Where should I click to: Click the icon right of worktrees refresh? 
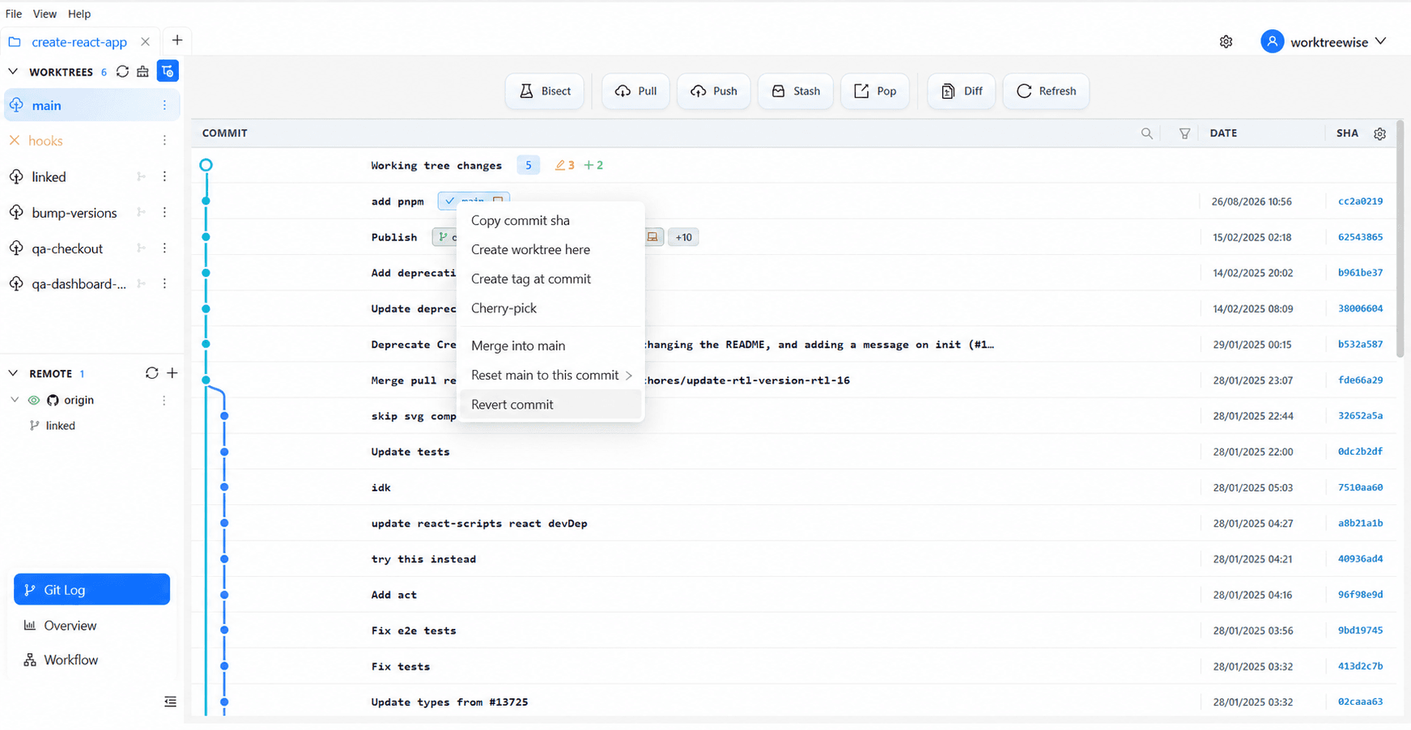(143, 71)
